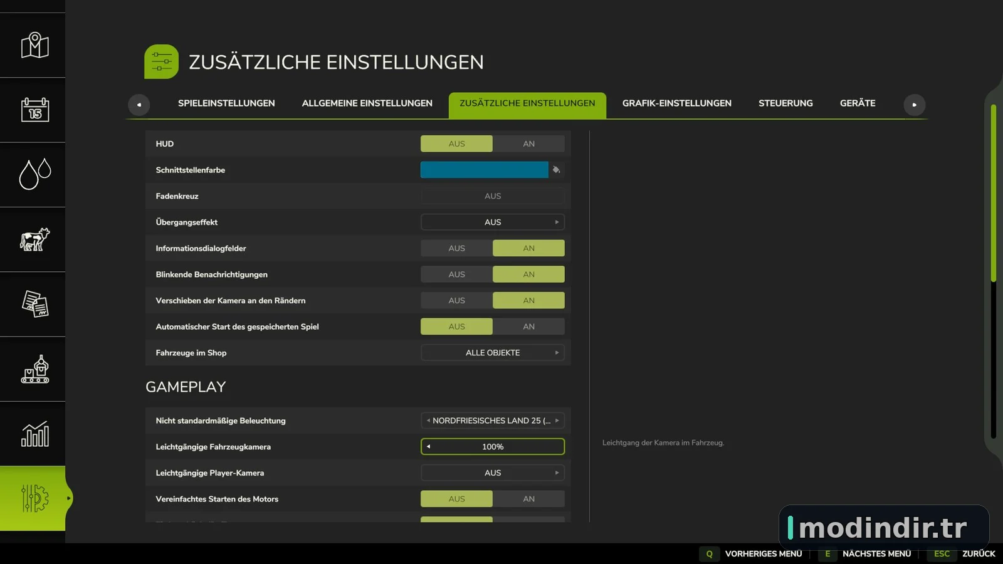Set HUD to AUS
Screen dimensions: 1003x564
pyautogui.click(x=456, y=144)
